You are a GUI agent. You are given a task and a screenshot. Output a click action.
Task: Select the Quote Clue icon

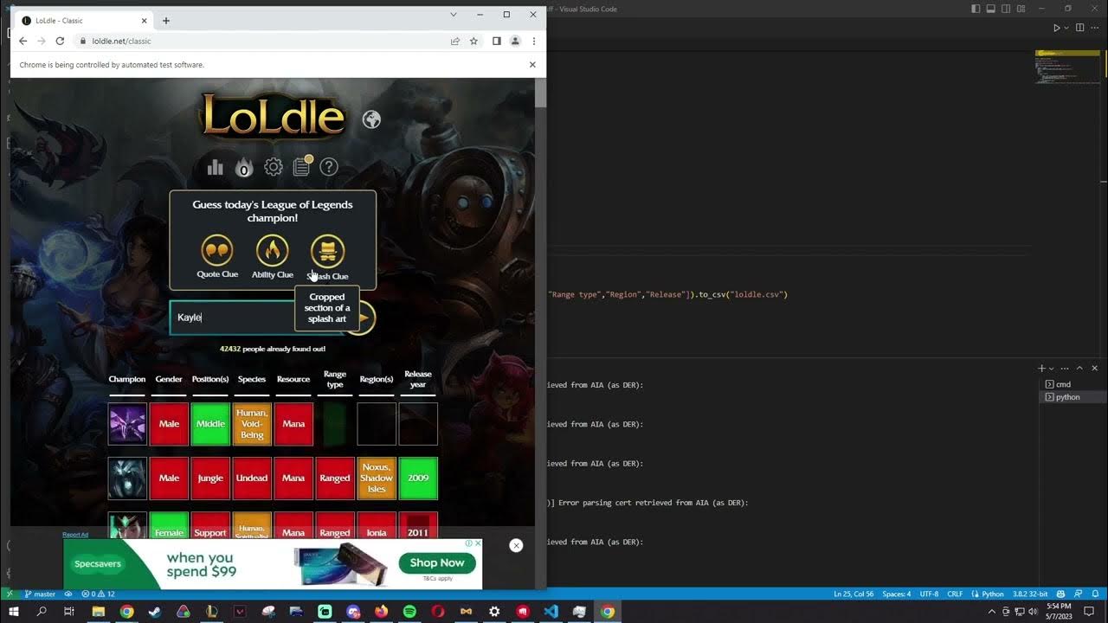pos(217,251)
